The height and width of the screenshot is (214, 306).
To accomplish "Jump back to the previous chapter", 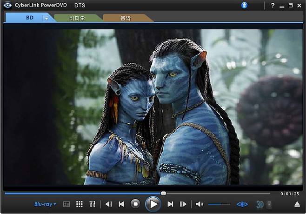I will tap(121, 204).
